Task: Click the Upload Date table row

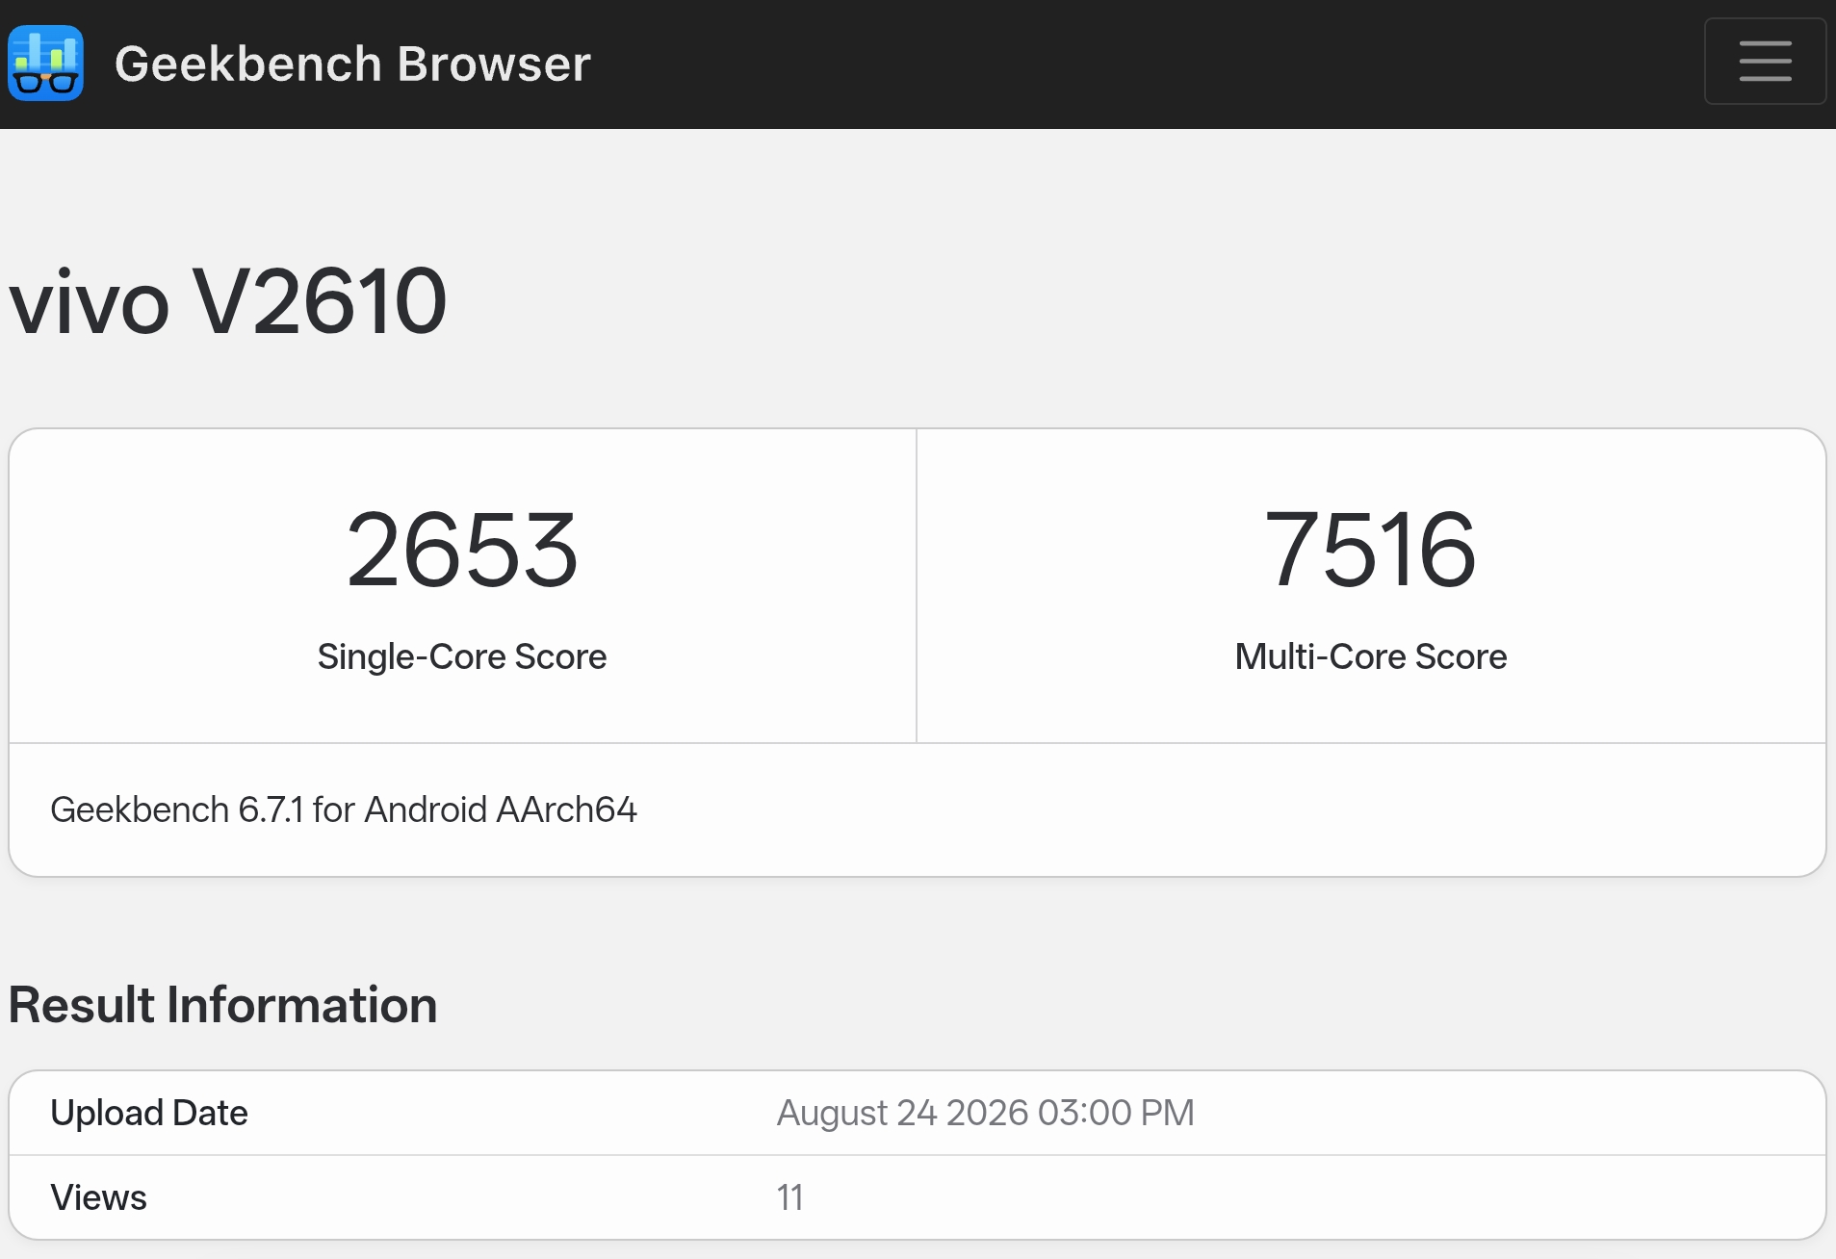Action: click(x=918, y=1113)
